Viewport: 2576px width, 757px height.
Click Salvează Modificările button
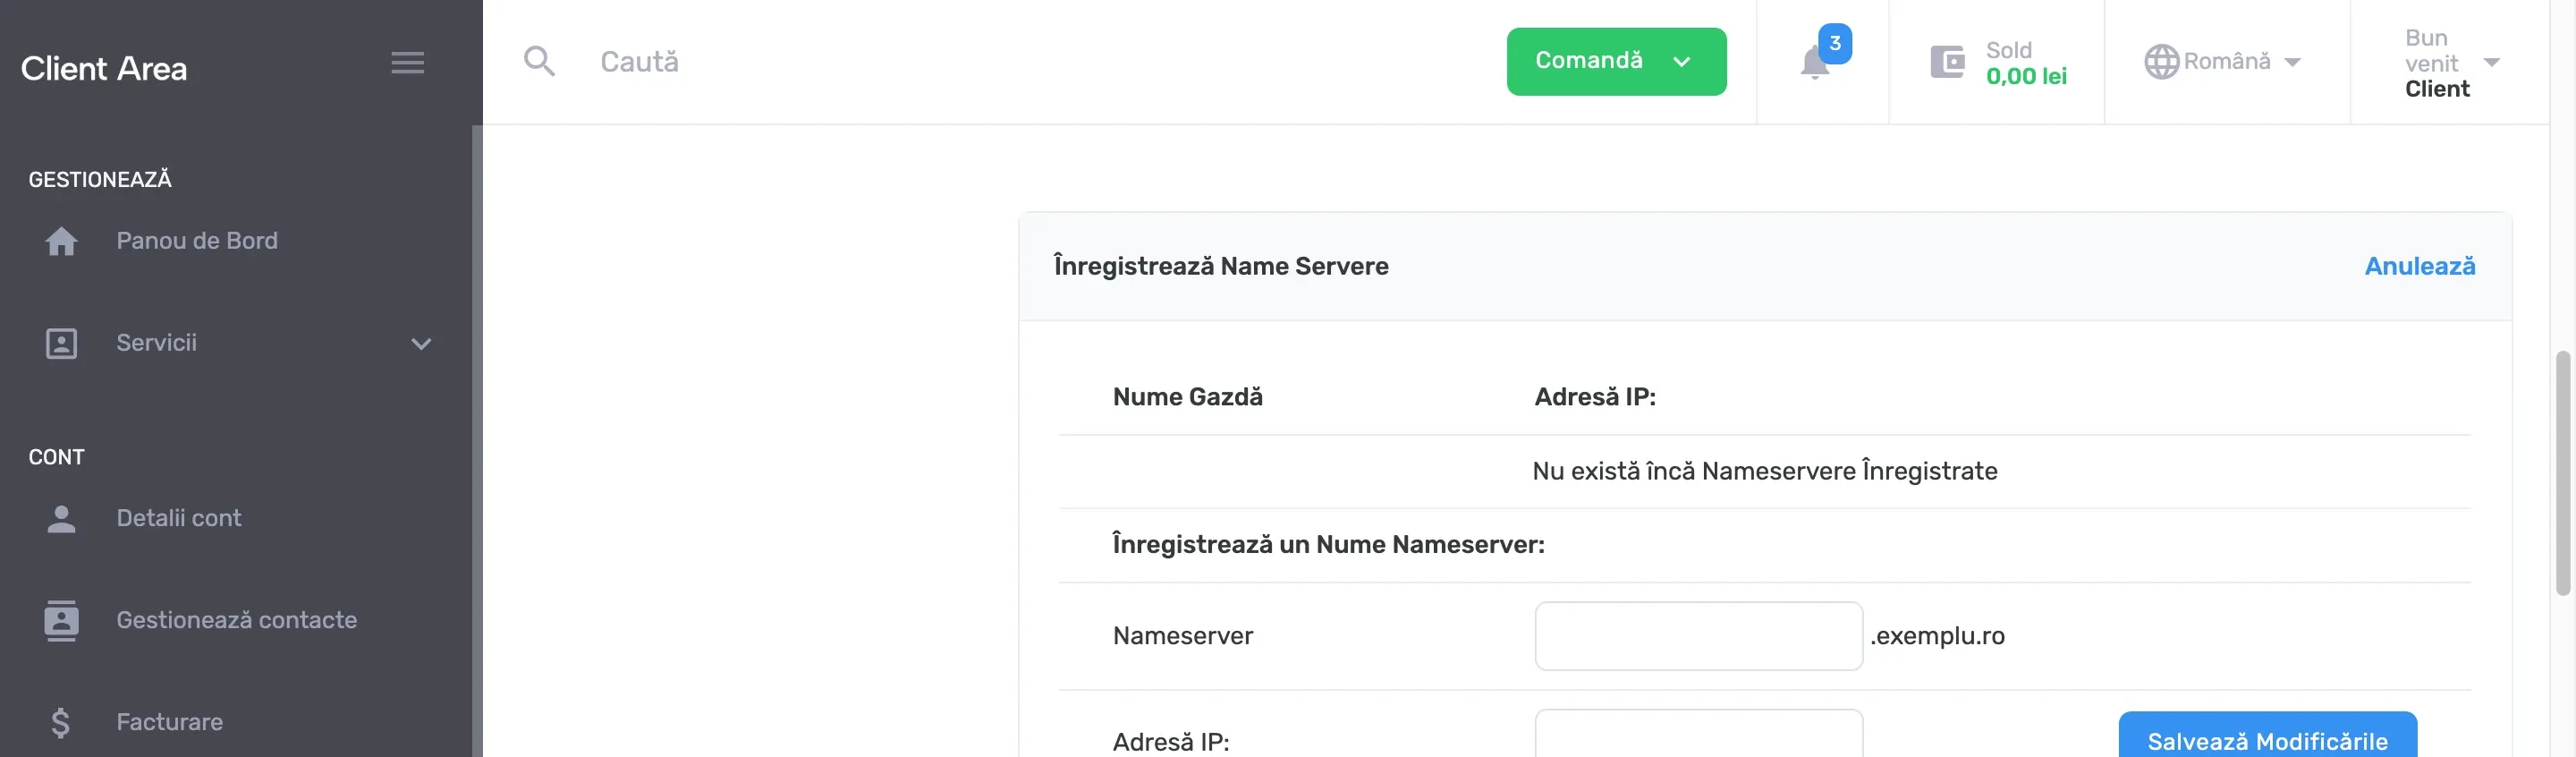tap(2267, 735)
